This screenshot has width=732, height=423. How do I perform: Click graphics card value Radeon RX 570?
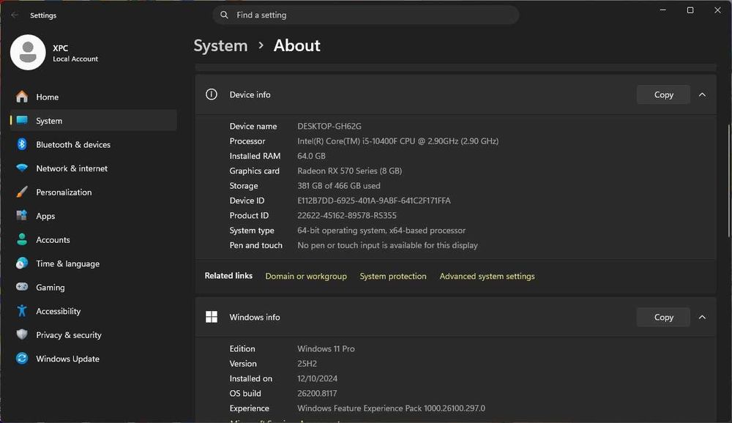click(350, 171)
